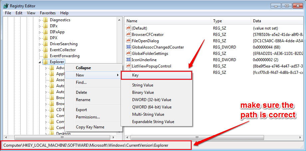Click the IconUnderline value name
The width and height of the screenshot is (306, 151).
pyautogui.click(x=144, y=60)
